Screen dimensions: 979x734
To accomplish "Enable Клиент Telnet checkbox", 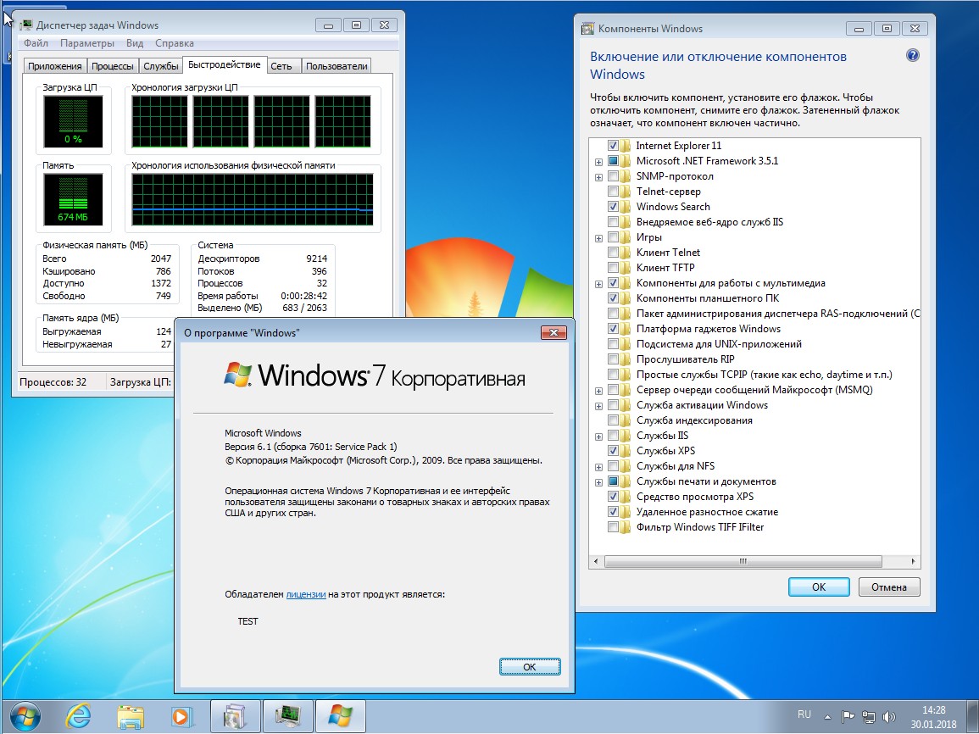I will [613, 253].
